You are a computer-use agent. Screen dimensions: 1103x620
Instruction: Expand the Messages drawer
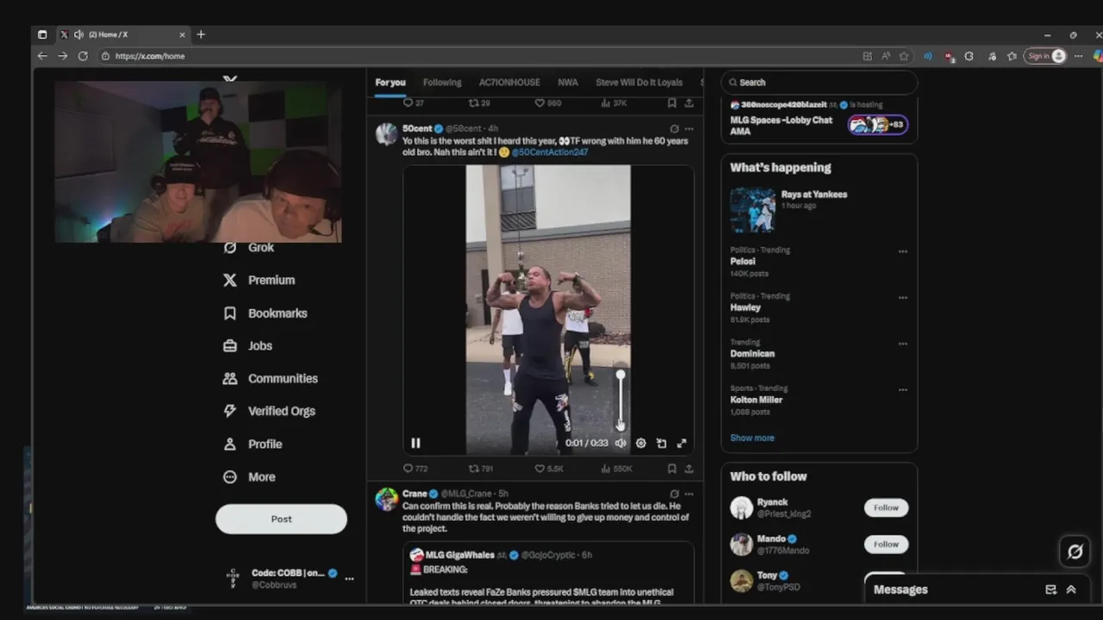click(x=1071, y=590)
